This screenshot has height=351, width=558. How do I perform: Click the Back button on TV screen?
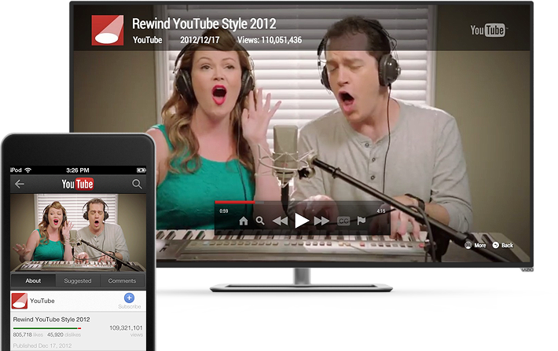pos(503,245)
